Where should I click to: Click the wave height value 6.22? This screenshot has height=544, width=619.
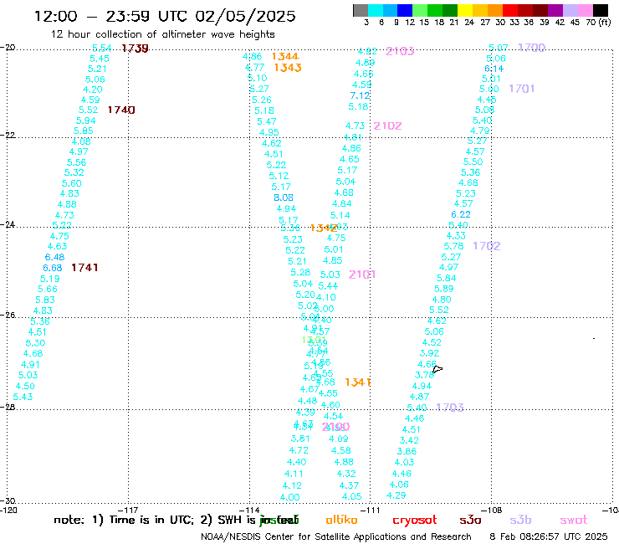click(461, 214)
